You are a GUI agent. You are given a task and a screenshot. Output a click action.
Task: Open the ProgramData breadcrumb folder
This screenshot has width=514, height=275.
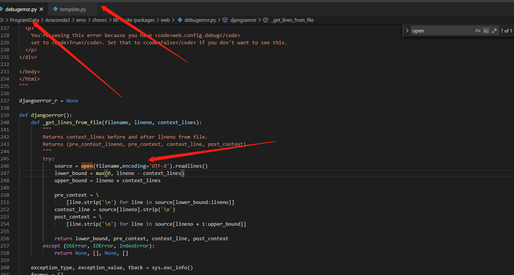(x=25, y=20)
